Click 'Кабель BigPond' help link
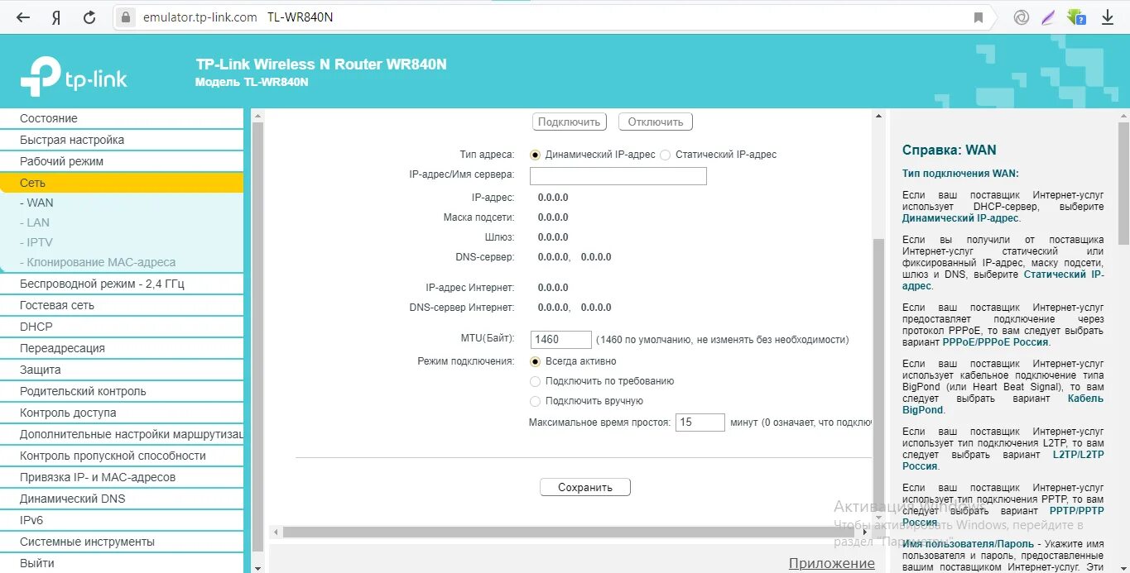This screenshot has width=1130, height=573. 1003,403
